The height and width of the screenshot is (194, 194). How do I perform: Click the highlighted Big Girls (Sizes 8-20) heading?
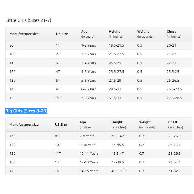coord(26,111)
